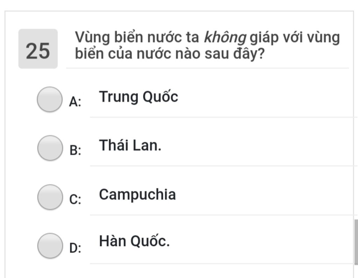
Task: Click the 'D:' option label
Action: [75, 248]
